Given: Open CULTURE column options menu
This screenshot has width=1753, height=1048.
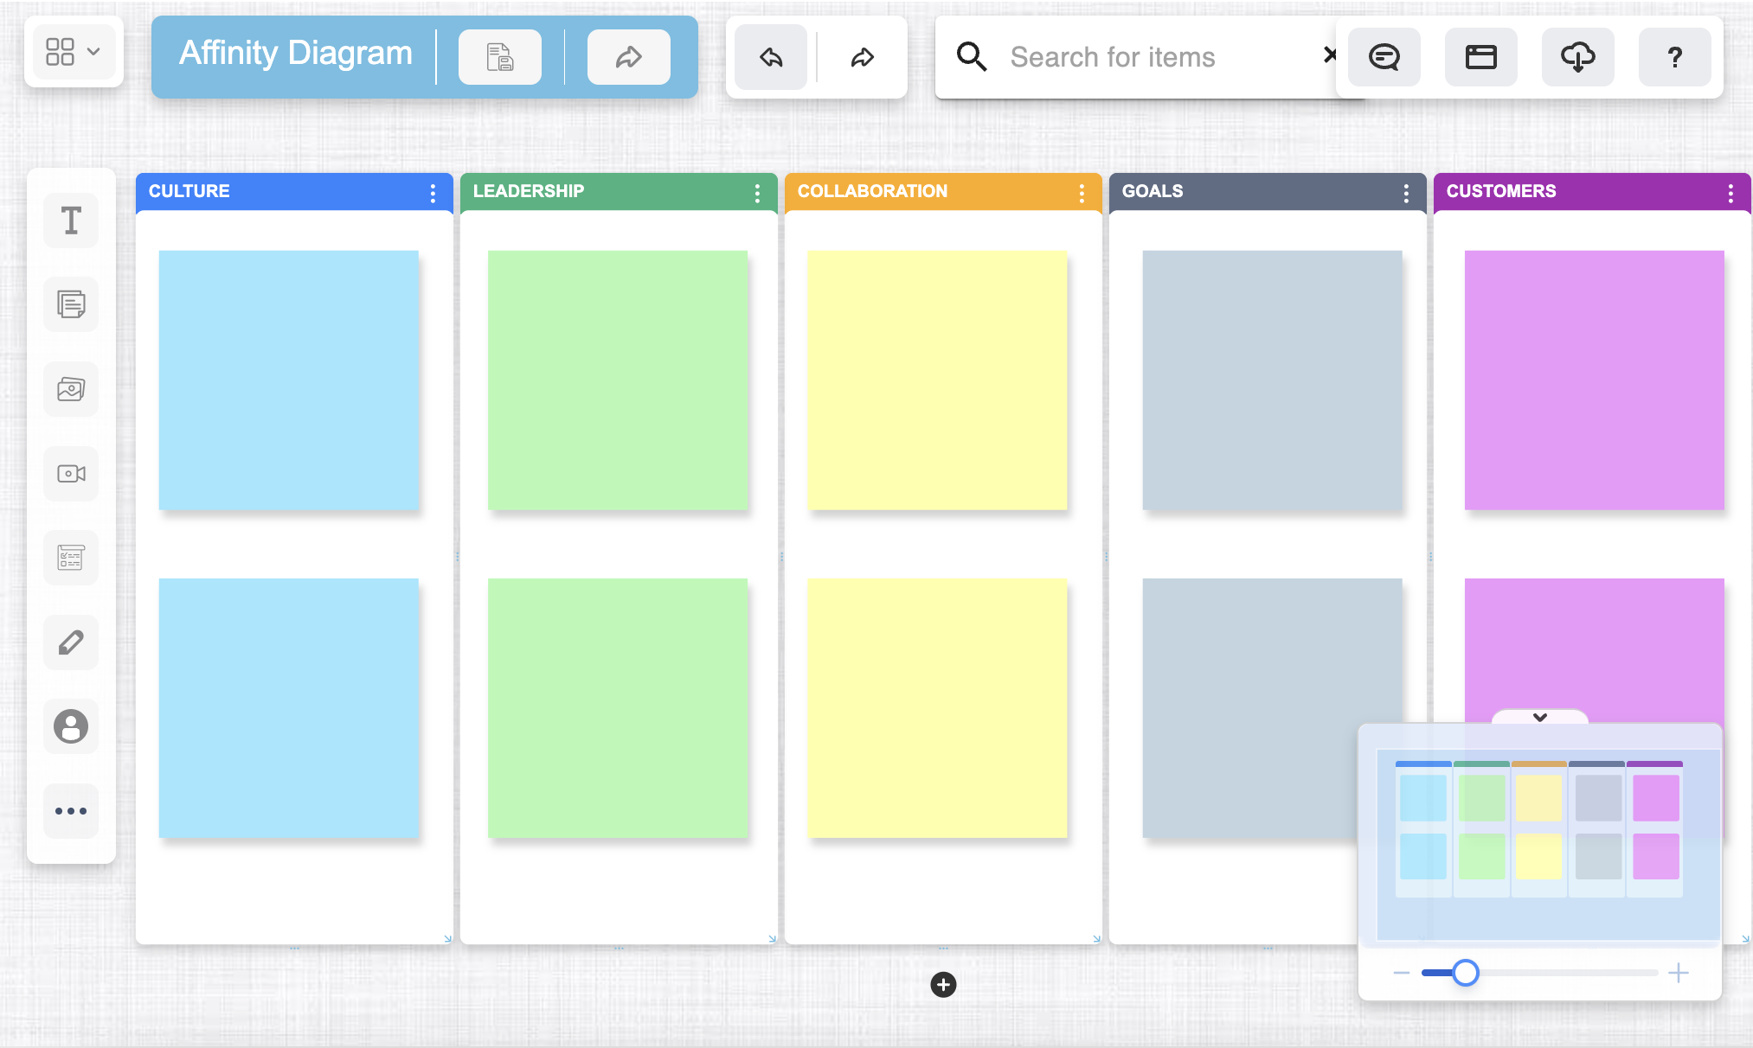Looking at the screenshot, I should 433,193.
